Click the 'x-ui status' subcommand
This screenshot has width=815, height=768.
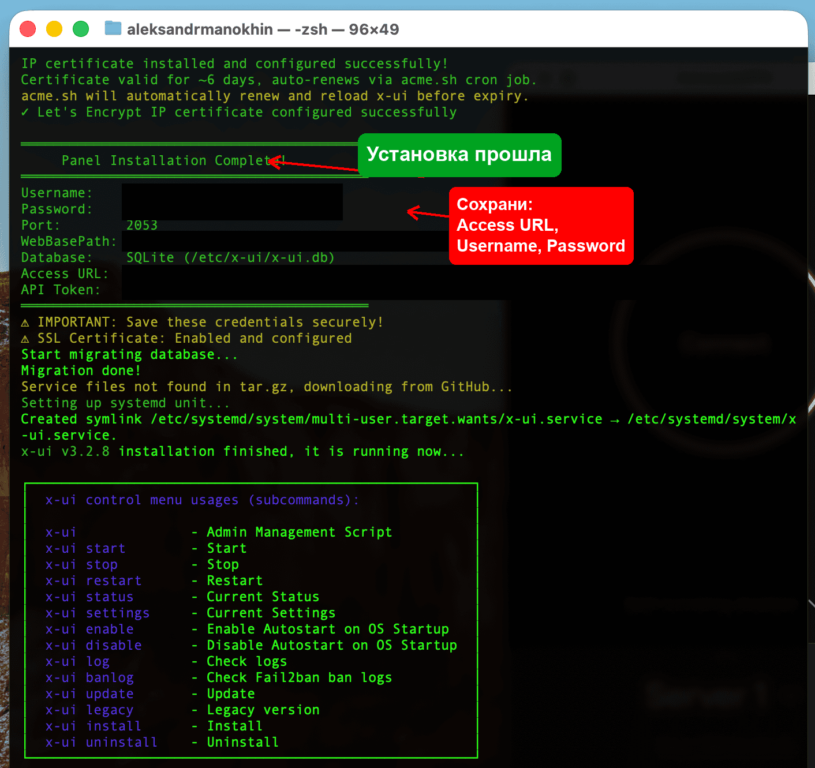[89, 597]
